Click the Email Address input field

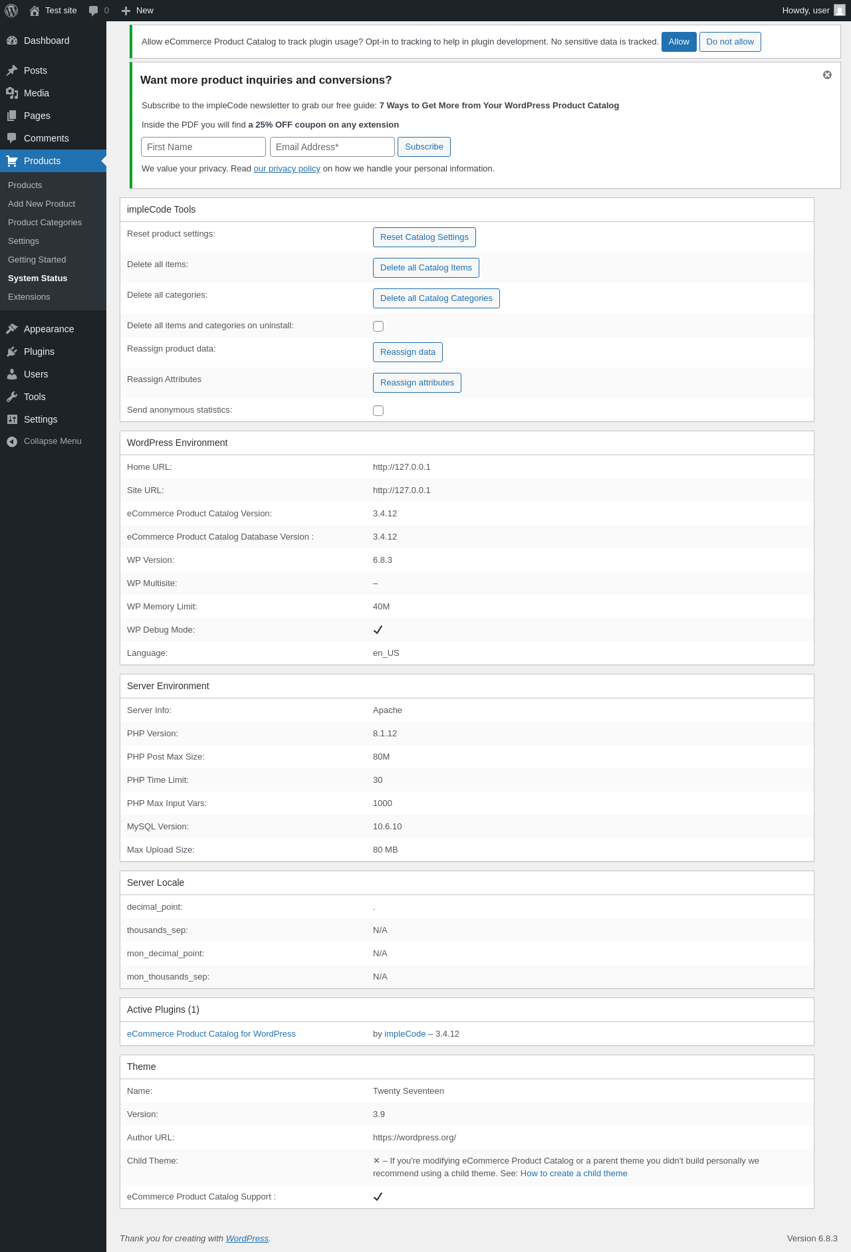click(332, 147)
